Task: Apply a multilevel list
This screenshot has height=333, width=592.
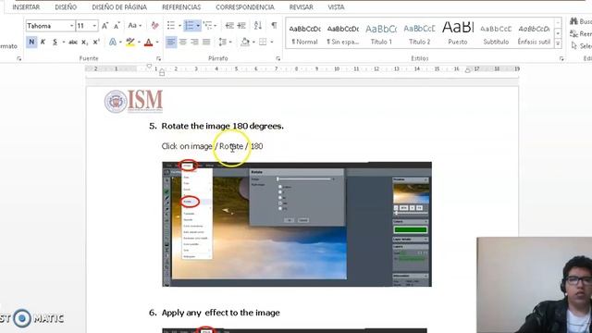Action: tap(207, 26)
